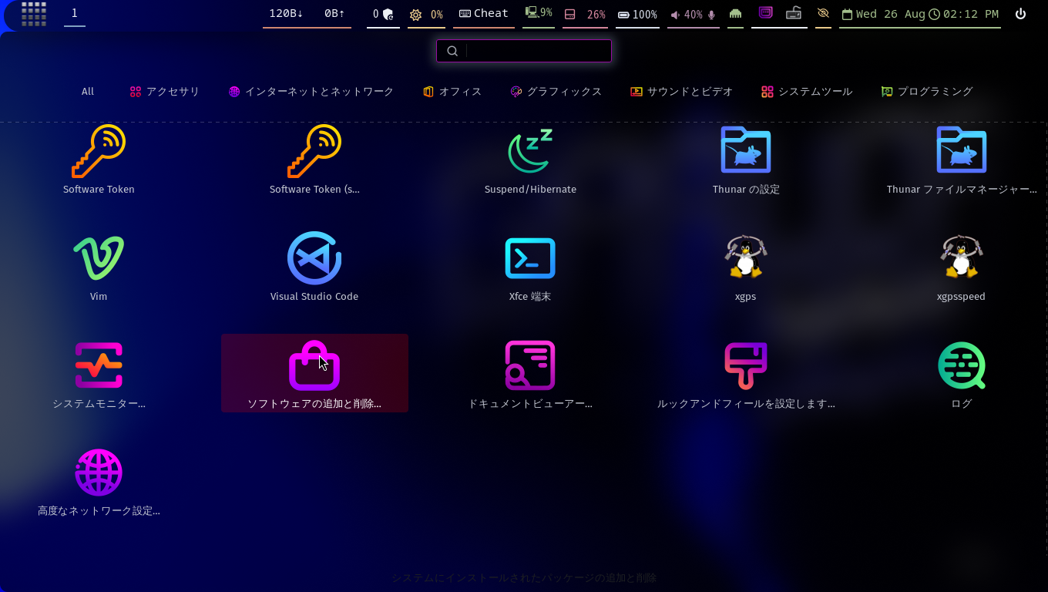1048x592 pixels.
Task: Open Suspend/Hibernate moon icon
Action: pyautogui.click(x=530, y=151)
